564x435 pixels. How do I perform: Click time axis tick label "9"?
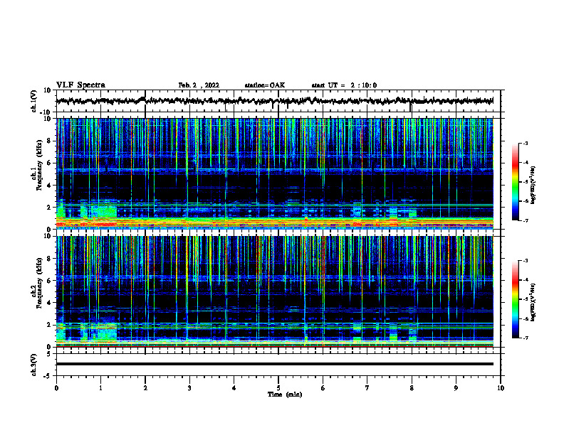[456, 388]
